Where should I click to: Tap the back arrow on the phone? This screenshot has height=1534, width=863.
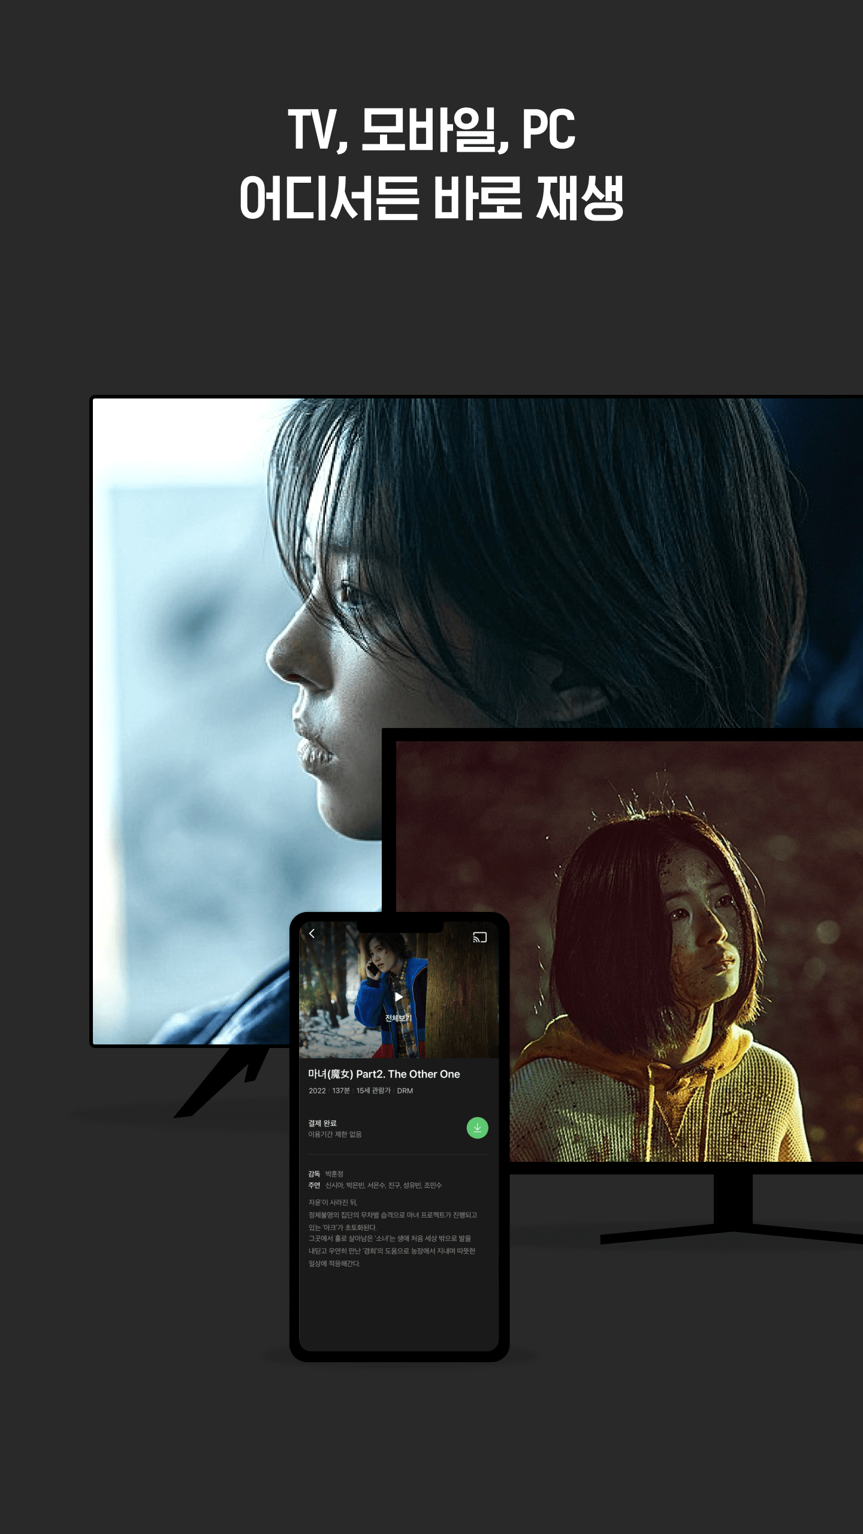tap(312, 934)
